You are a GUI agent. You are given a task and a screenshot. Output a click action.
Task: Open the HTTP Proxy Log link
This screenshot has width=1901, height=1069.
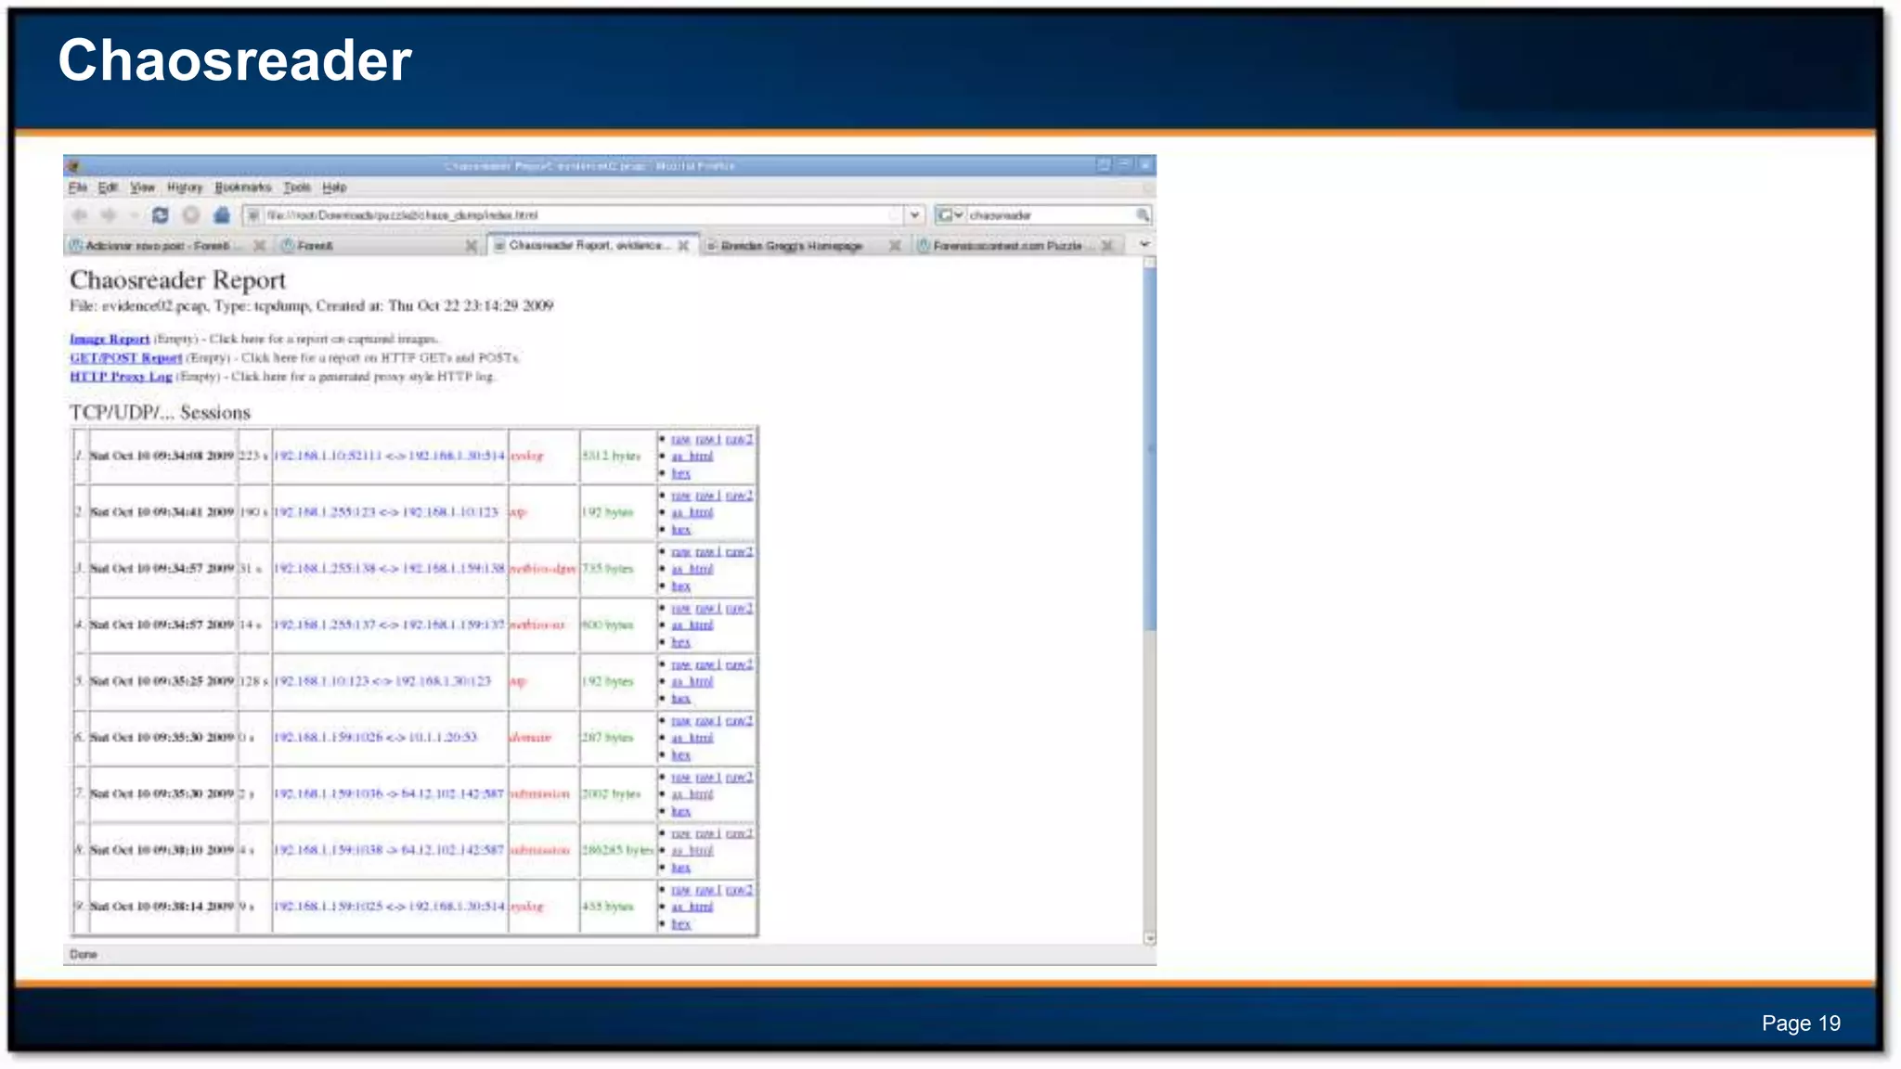[x=122, y=377]
